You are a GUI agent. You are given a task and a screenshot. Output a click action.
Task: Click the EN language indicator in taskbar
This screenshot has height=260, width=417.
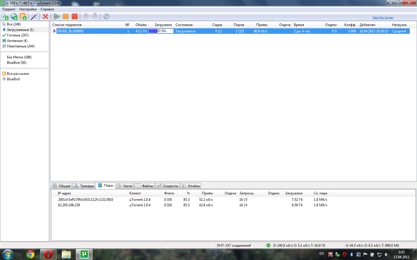[x=322, y=254]
